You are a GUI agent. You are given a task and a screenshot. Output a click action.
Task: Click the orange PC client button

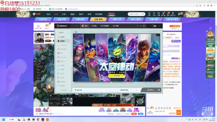(175, 26)
